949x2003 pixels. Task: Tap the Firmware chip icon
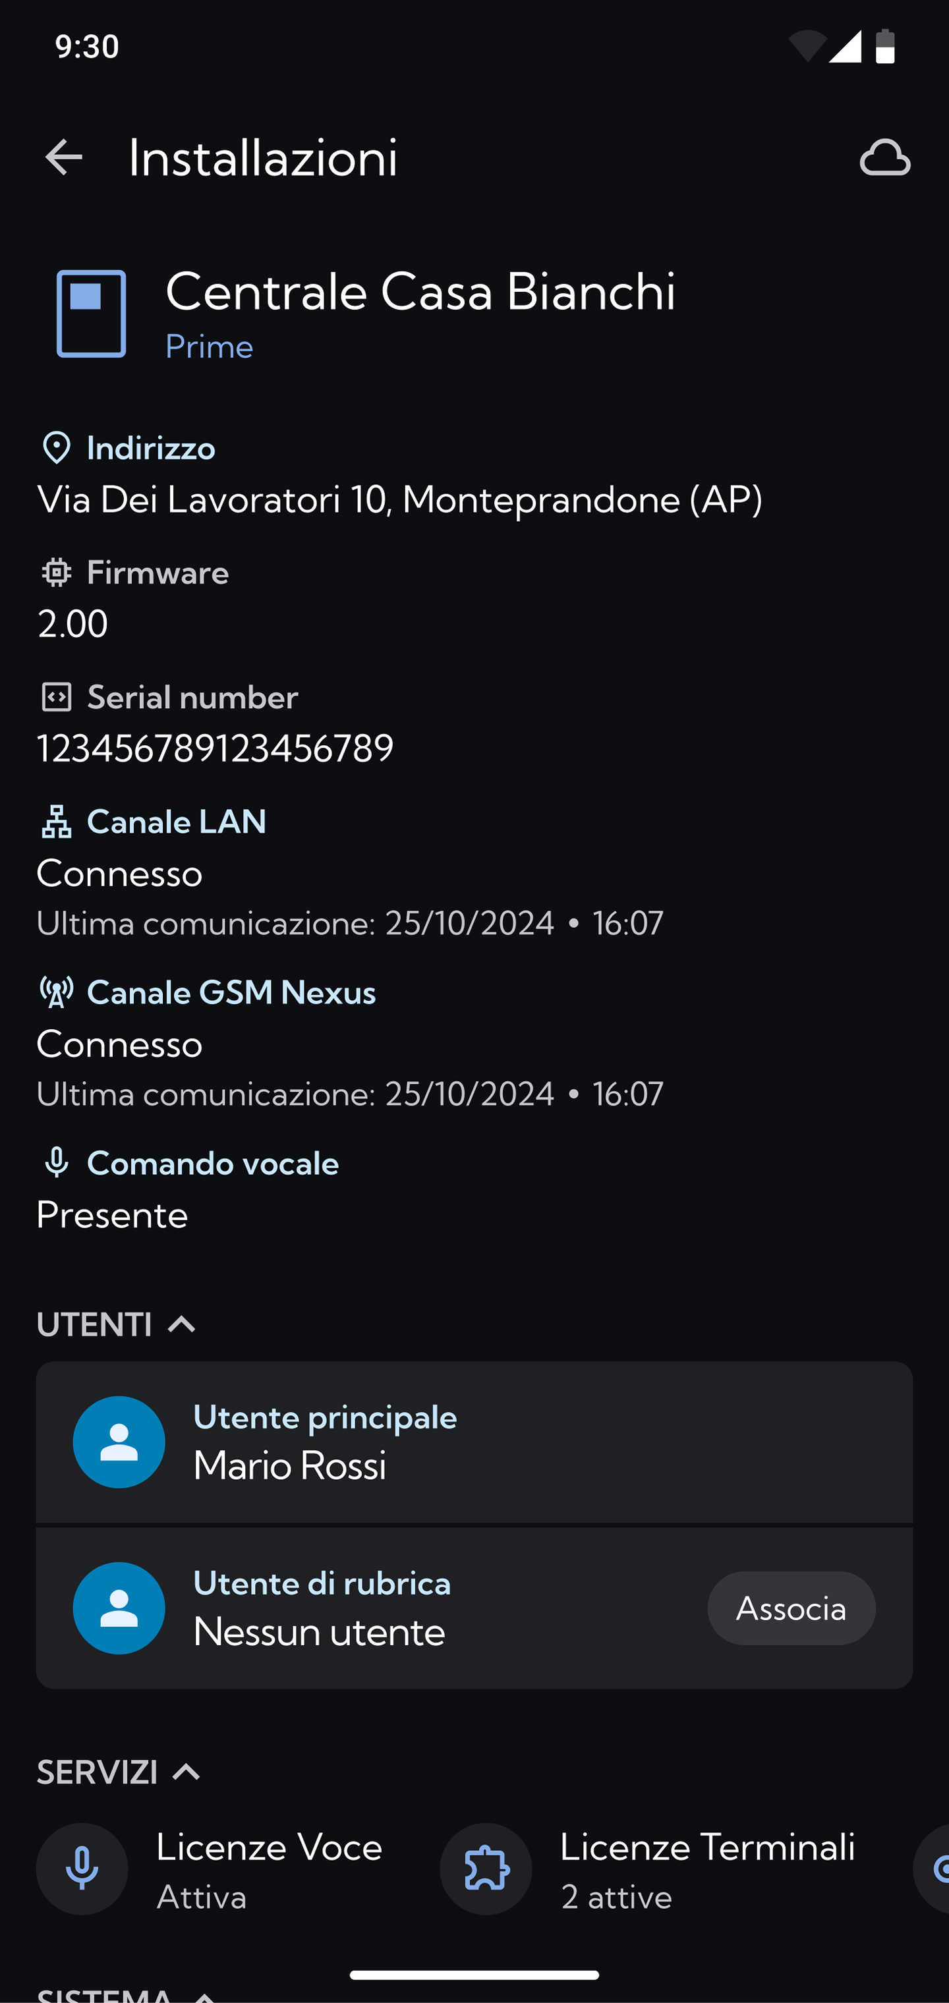coord(56,573)
